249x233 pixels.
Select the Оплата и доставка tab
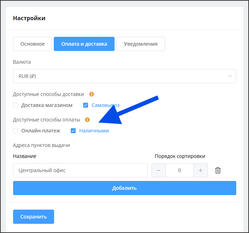pos(84,44)
